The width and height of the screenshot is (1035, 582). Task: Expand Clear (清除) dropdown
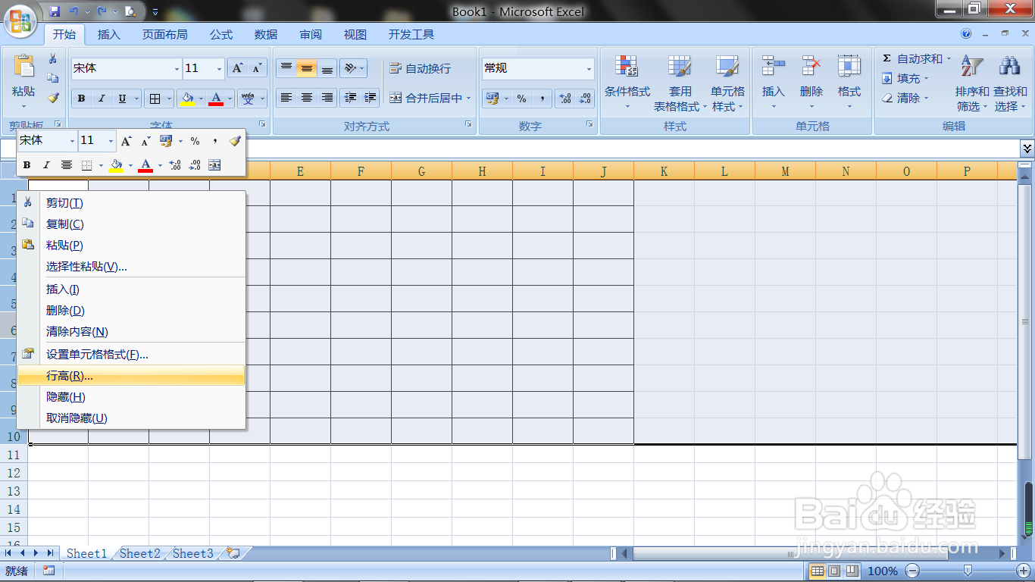point(926,98)
